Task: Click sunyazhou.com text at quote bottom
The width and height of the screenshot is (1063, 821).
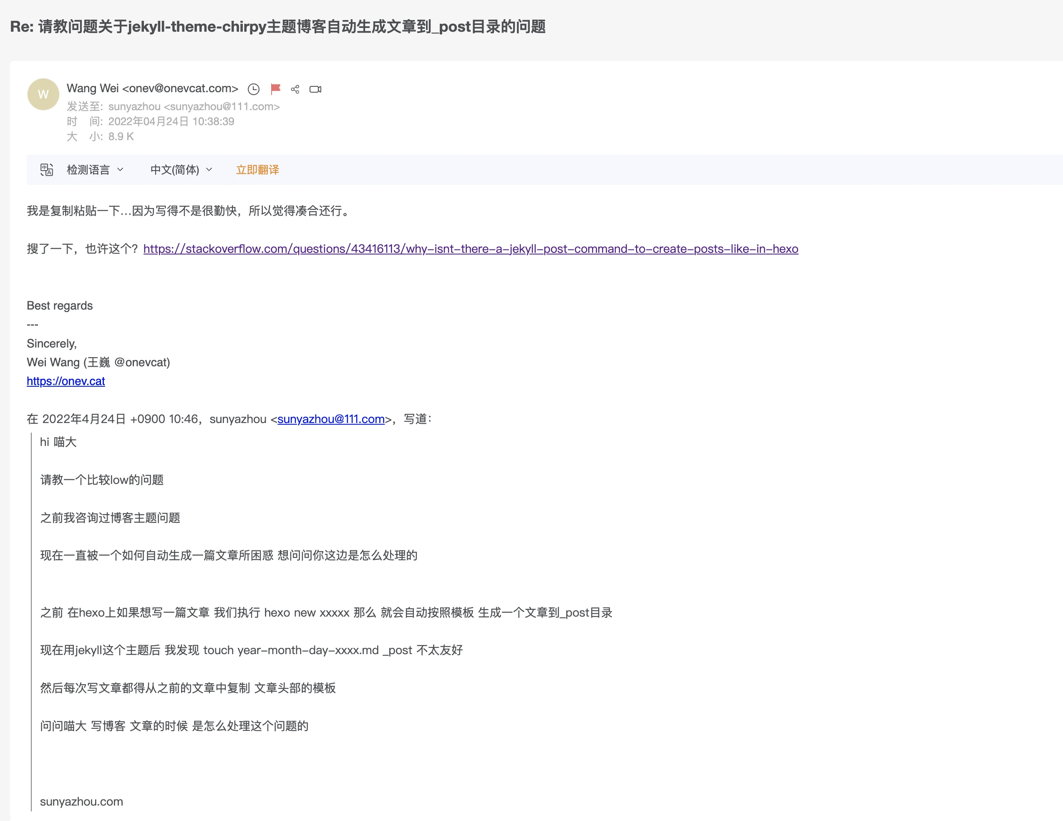Action: click(81, 801)
